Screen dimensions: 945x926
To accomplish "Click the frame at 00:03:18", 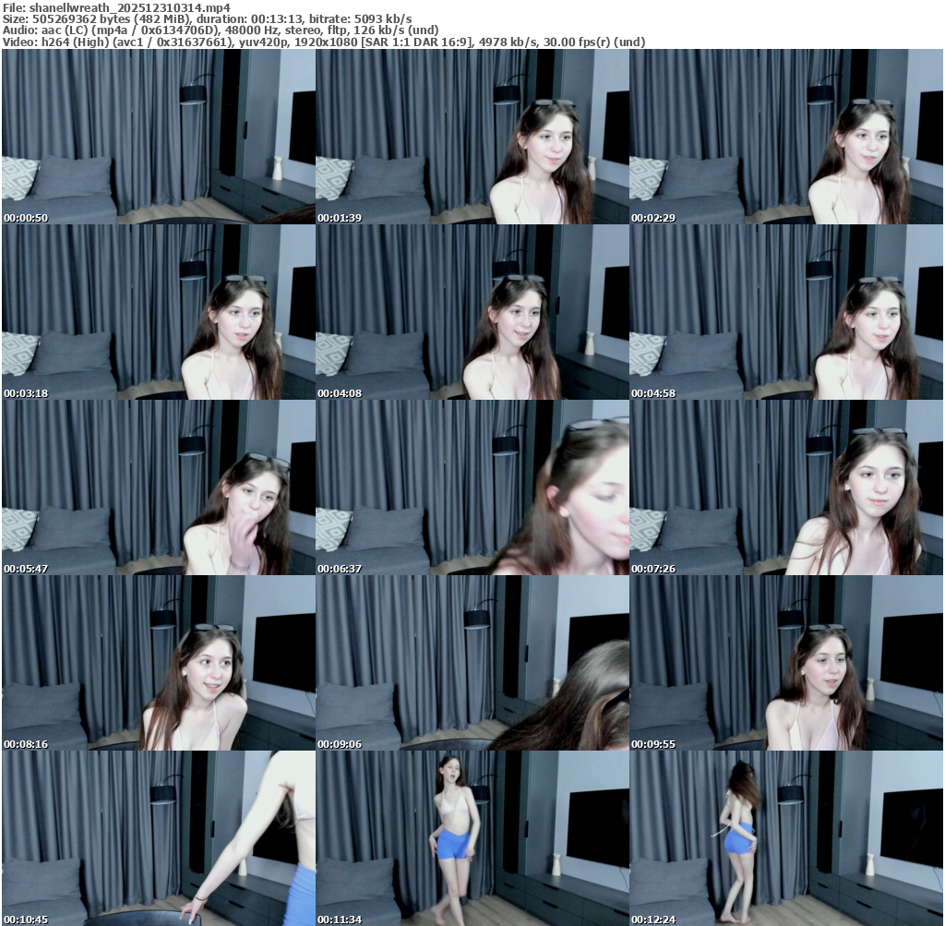I will click(x=158, y=312).
